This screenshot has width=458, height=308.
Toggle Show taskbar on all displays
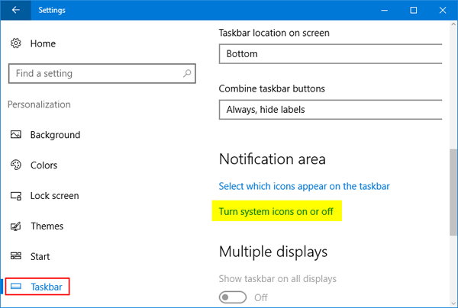point(233,297)
